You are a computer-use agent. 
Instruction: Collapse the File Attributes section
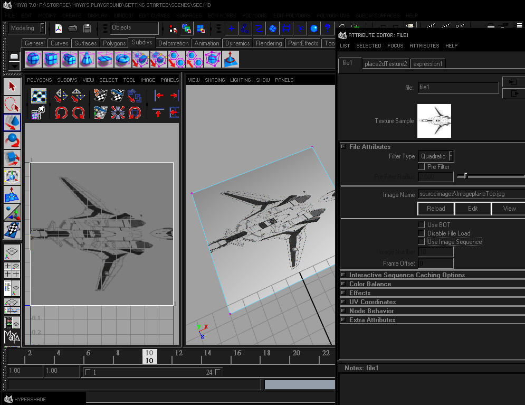[x=343, y=146]
